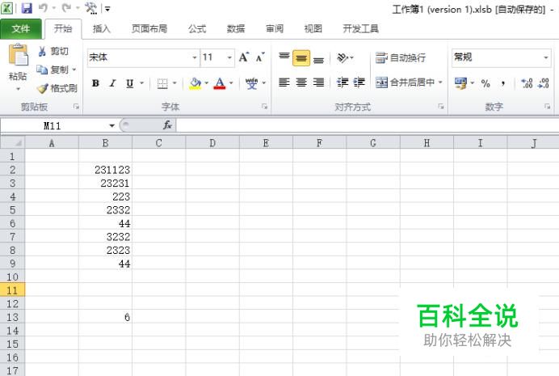
Task: Click the cell Borders icon
Action: pos(162,83)
